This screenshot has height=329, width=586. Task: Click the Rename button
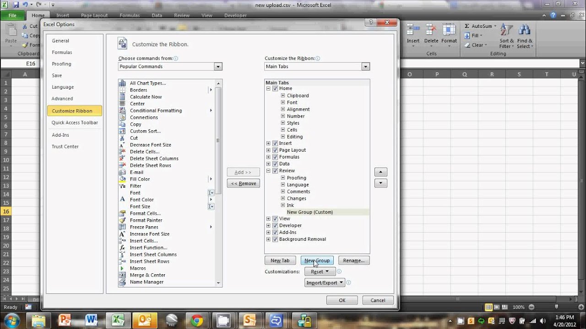tap(354, 260)
